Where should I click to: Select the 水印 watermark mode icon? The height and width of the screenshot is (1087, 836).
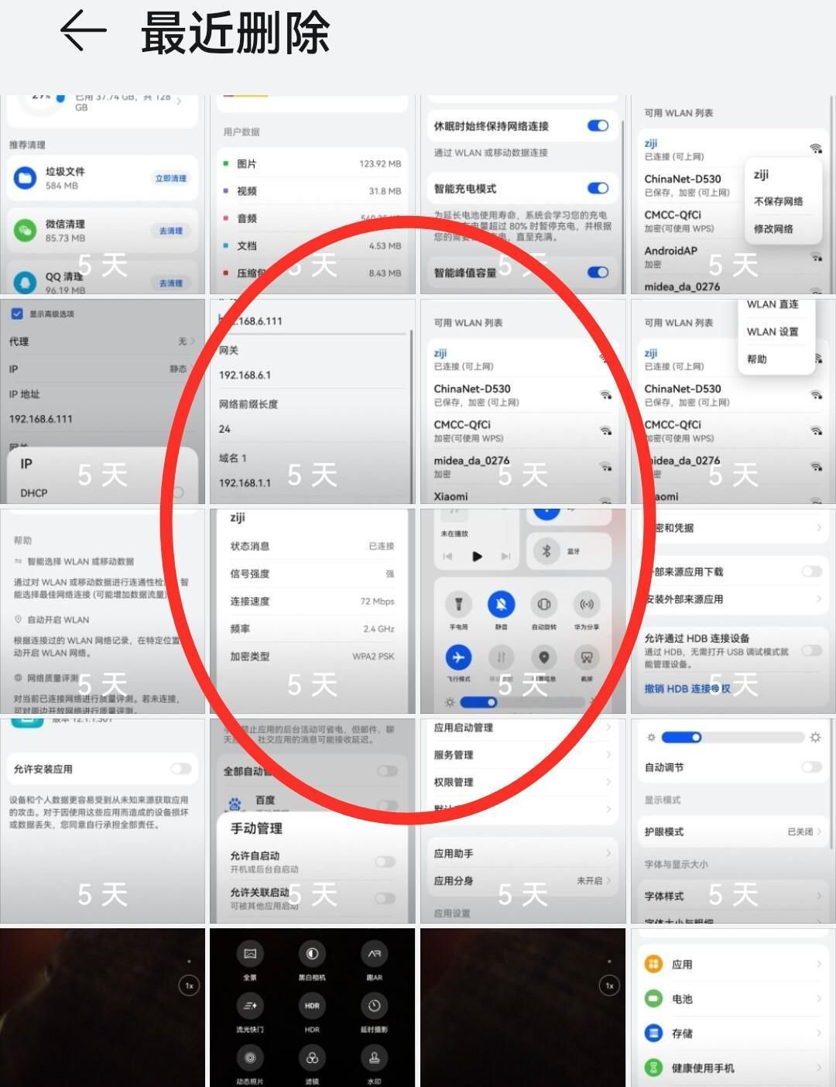coord(374,1058)
